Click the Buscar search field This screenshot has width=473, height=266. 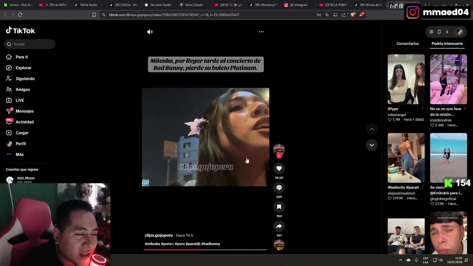coord(30,44)
